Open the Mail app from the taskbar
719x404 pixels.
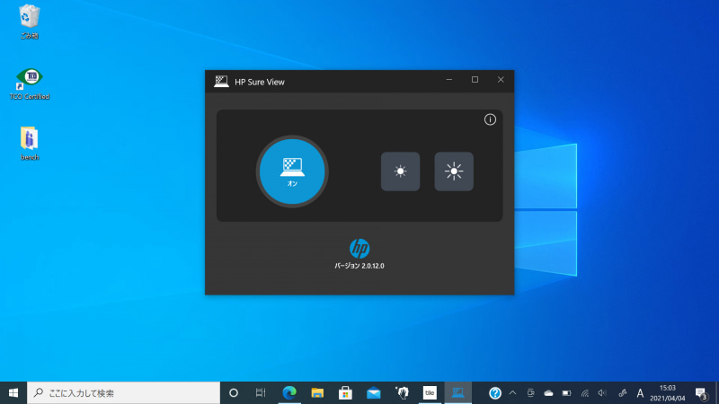point(373,393)
